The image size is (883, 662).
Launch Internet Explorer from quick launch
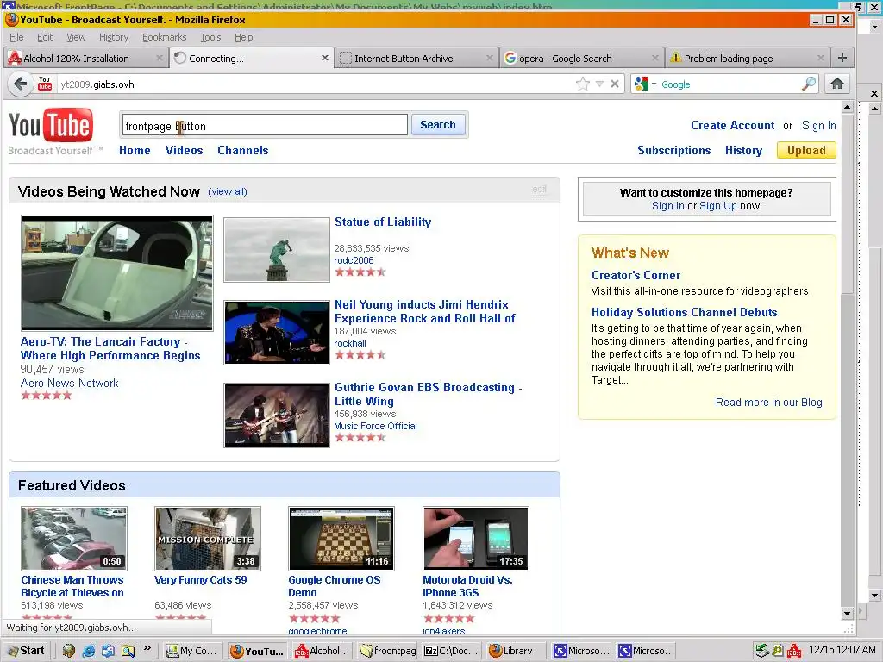click(x=89, y=651)
